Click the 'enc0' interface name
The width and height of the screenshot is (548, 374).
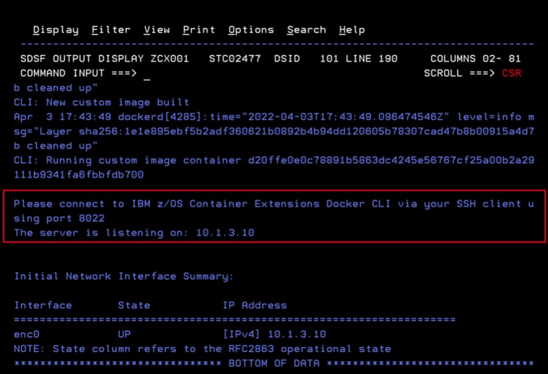tap(27, 335)
